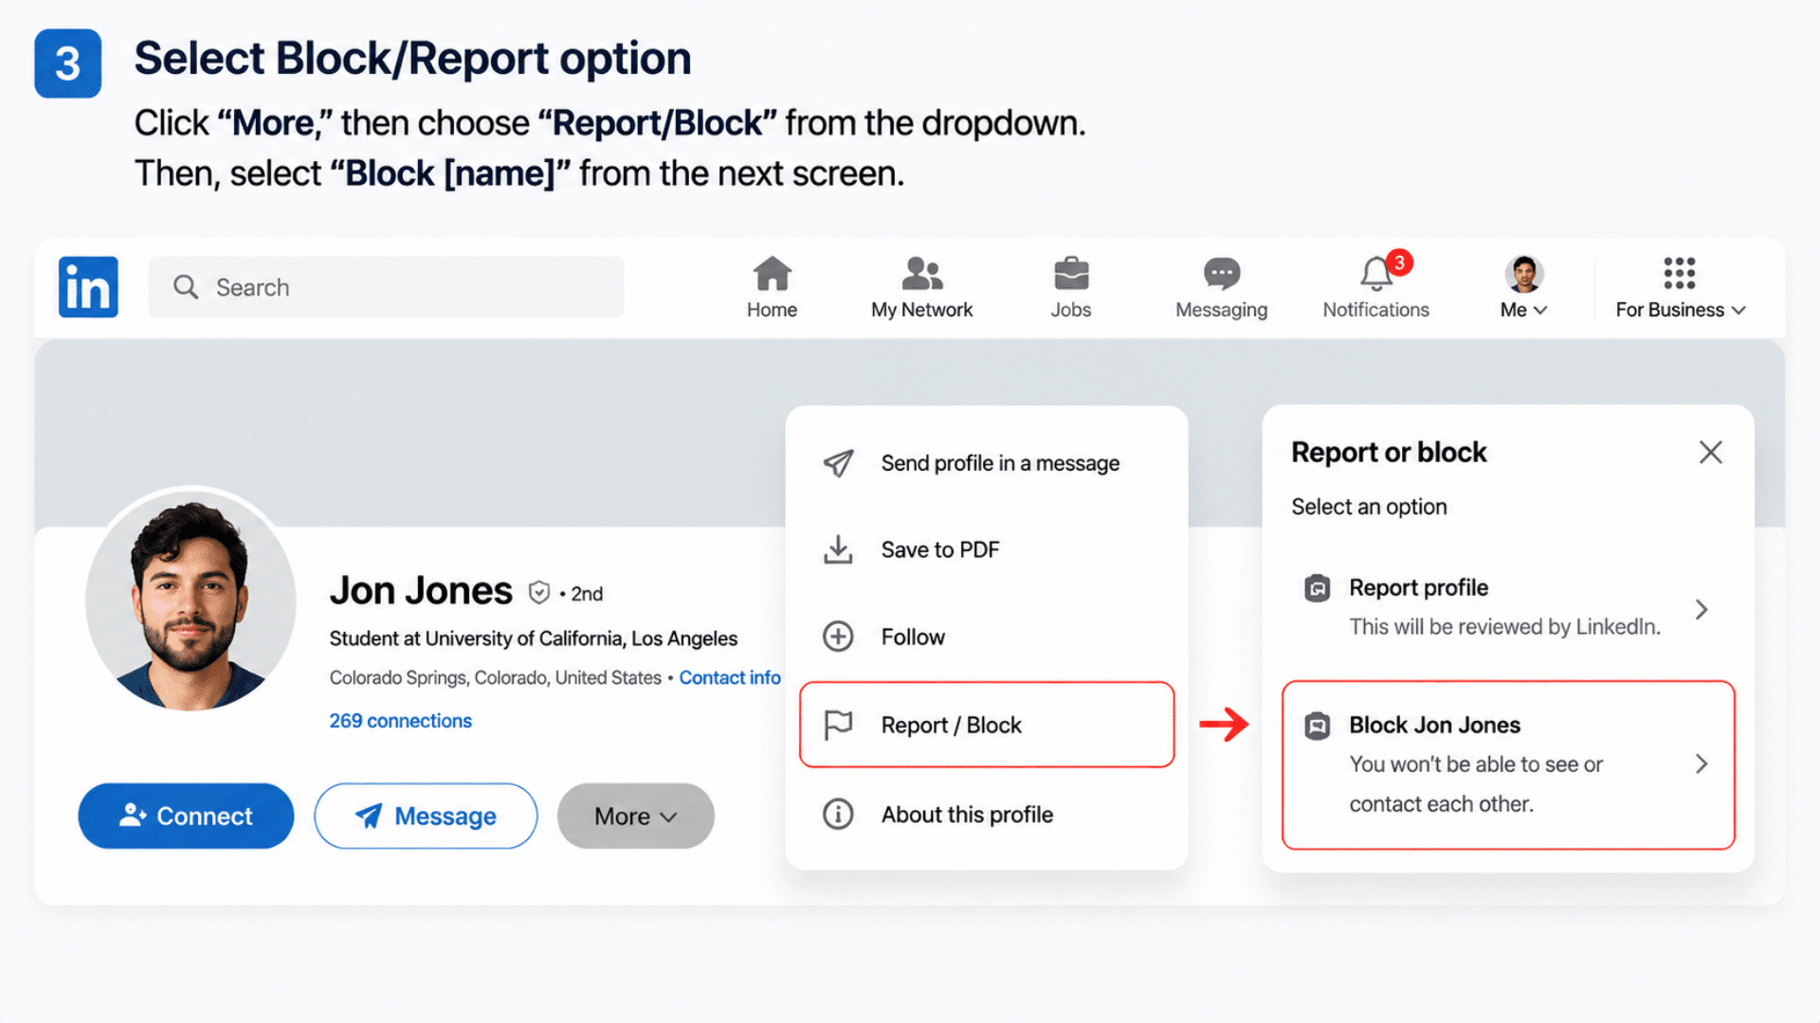This screenshot has height=1023, width=1820.
Task: Open the Contact info link
Action: point(730,677)
